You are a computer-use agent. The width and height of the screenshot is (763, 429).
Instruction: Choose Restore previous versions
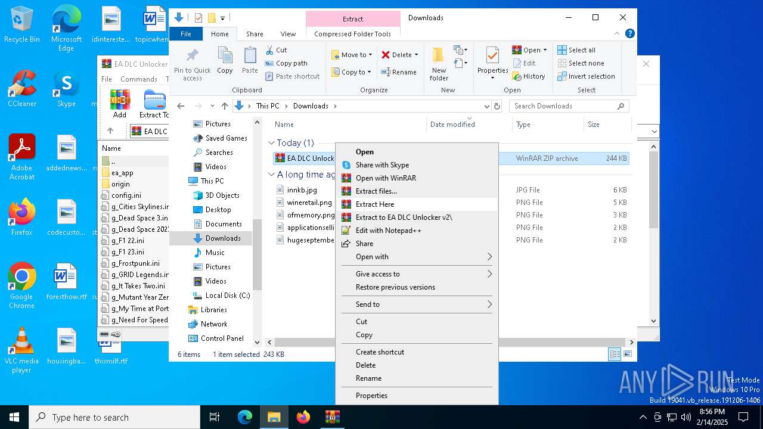[417, 287]
